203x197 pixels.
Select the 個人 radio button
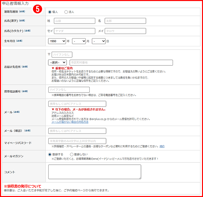pos(50,12)
